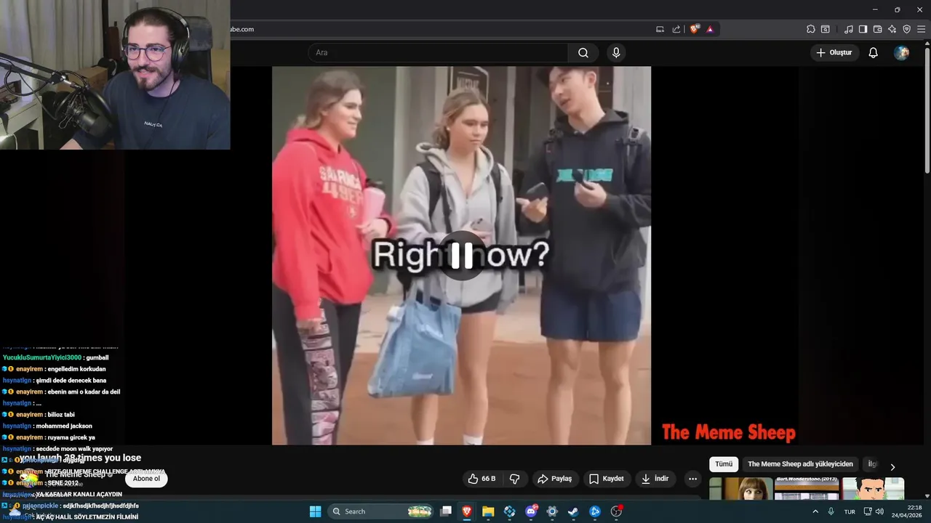931x523 pixels.
Task: Open media control music note icon
Action: (x=849, y=29)
